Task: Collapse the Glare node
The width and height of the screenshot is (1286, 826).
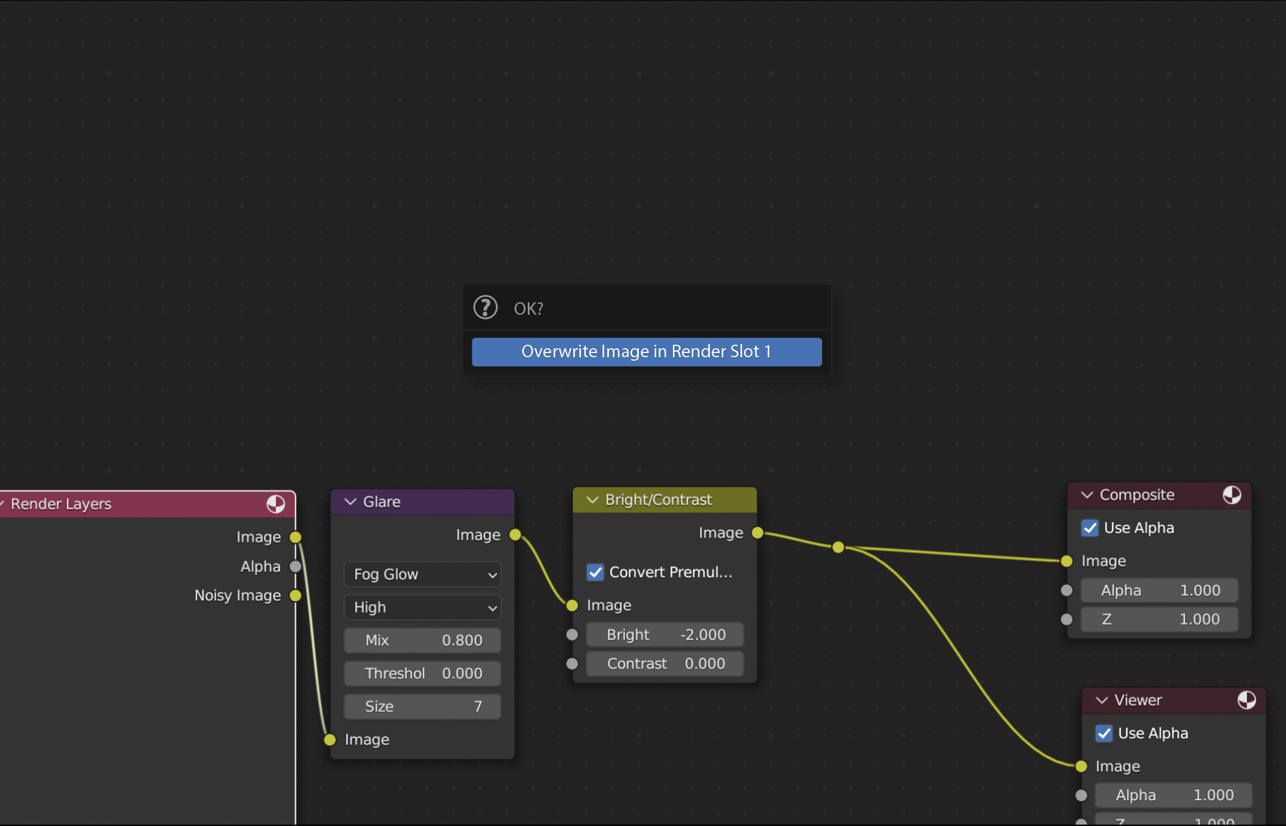Action: (350, 501)
